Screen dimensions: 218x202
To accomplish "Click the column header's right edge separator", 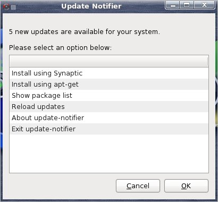I will pyautogui.click(x=207, y=62).
